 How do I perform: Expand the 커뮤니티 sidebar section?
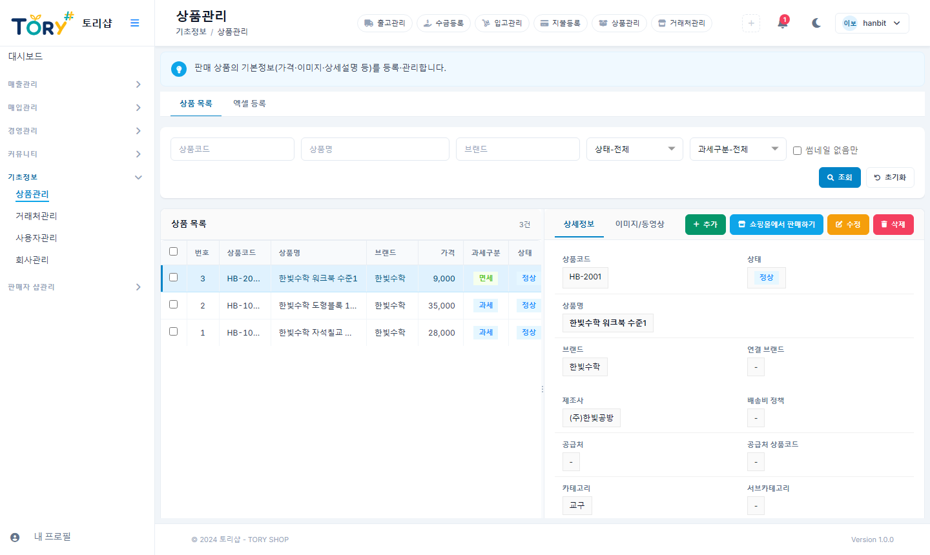pos(75,154)
